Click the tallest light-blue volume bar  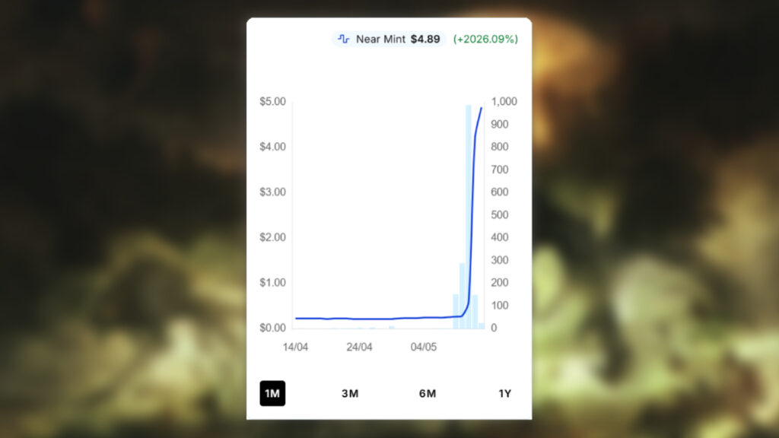tap(469, 217)
